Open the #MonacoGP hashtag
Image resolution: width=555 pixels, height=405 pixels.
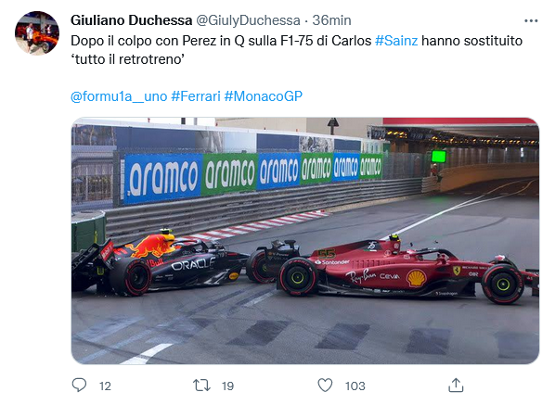(x=264, y=96)
